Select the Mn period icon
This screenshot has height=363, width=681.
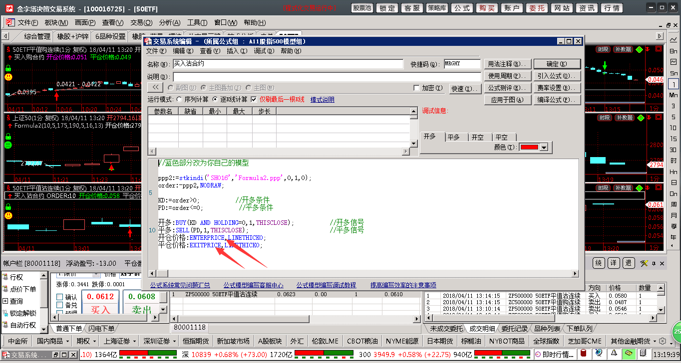pyautogui.click(x=674, y=95)
